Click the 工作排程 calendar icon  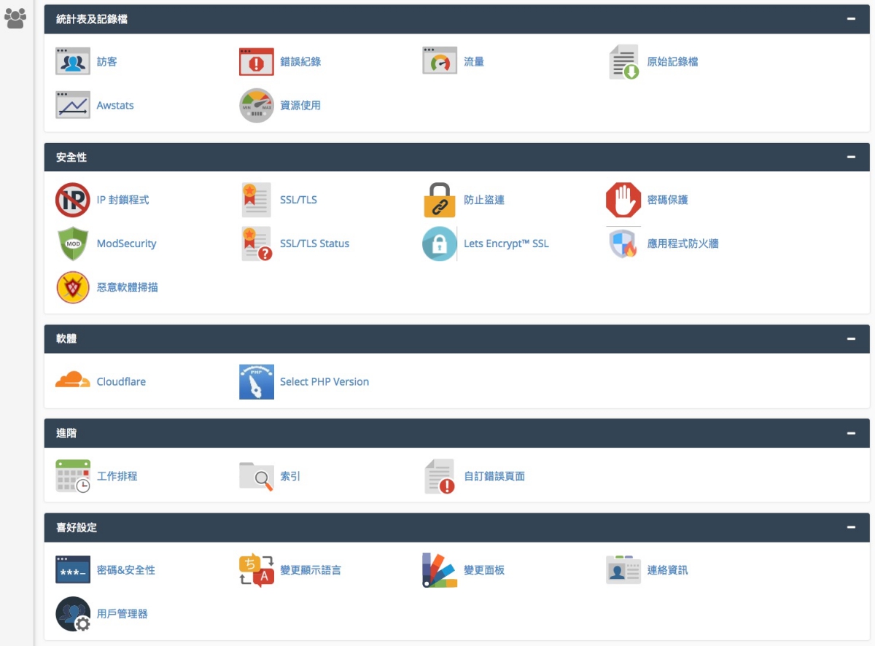[x=73, y=476]
